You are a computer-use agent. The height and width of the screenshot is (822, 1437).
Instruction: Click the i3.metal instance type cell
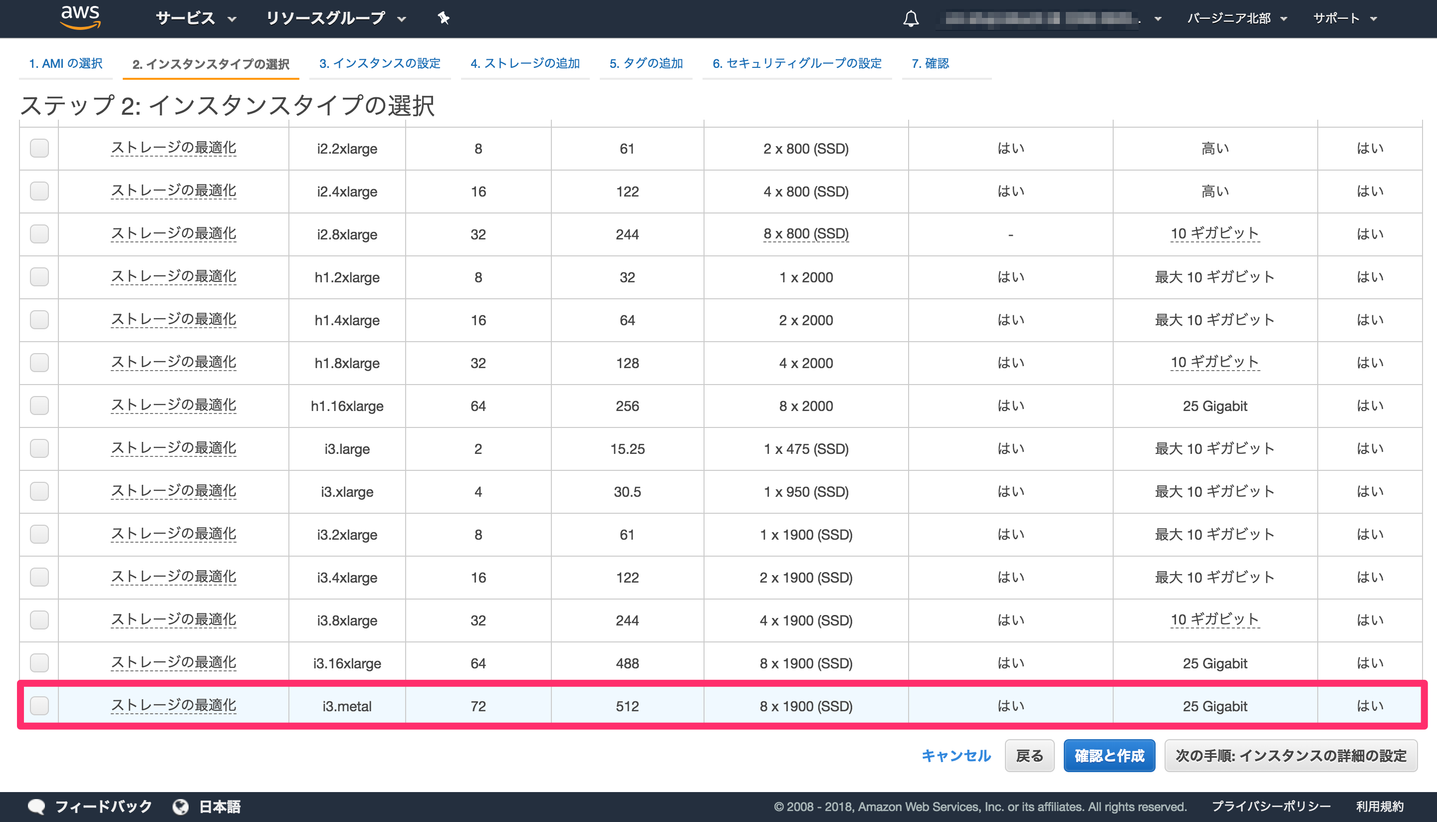[x=347, y=706]
